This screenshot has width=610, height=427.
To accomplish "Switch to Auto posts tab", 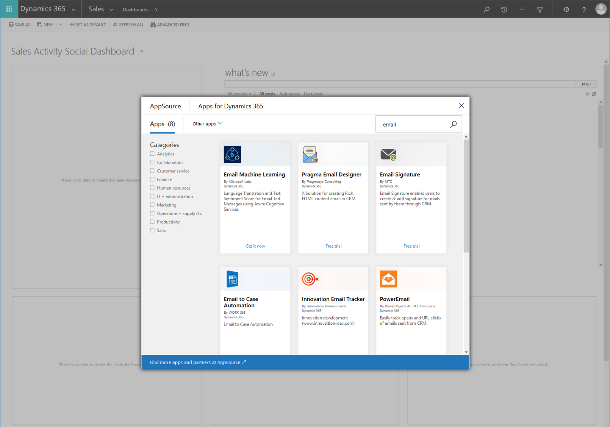I will [290, 94].
